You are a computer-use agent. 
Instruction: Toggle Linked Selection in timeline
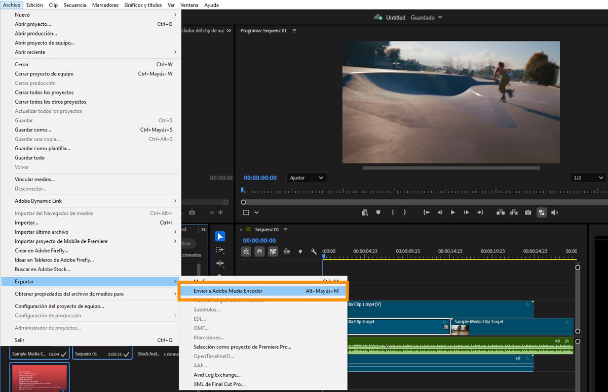(273, 251)
